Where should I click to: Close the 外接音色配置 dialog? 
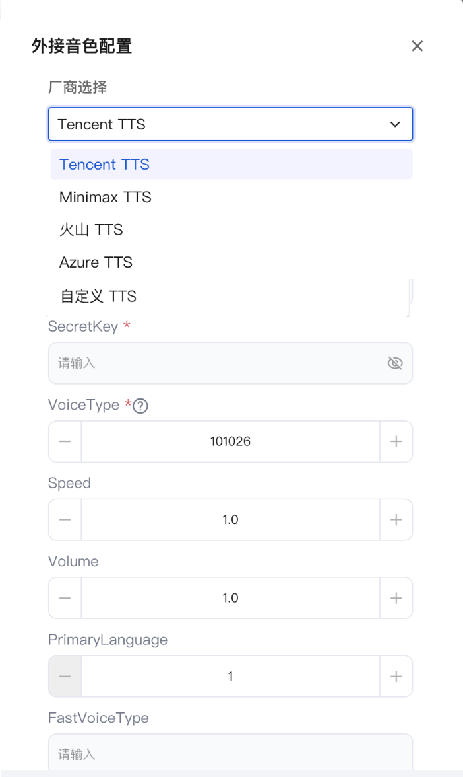417,46
